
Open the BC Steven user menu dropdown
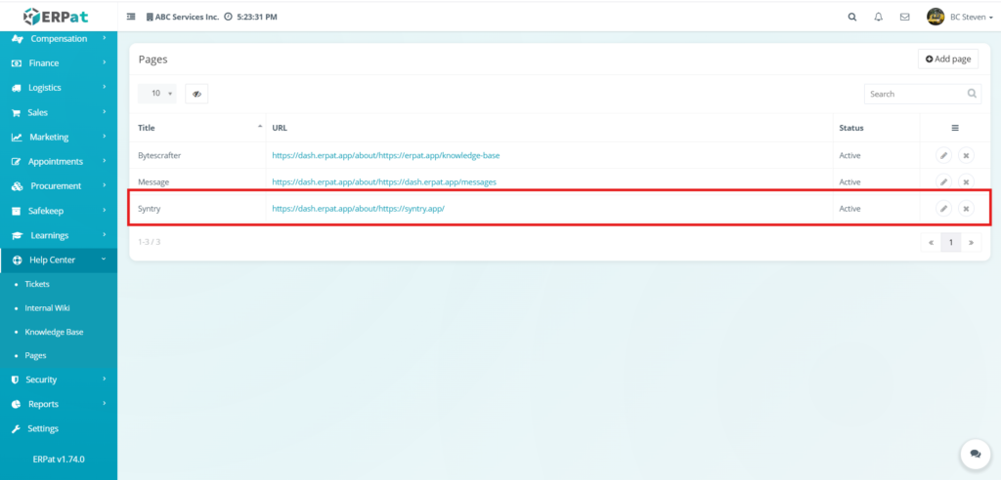(x=971, y=18)
